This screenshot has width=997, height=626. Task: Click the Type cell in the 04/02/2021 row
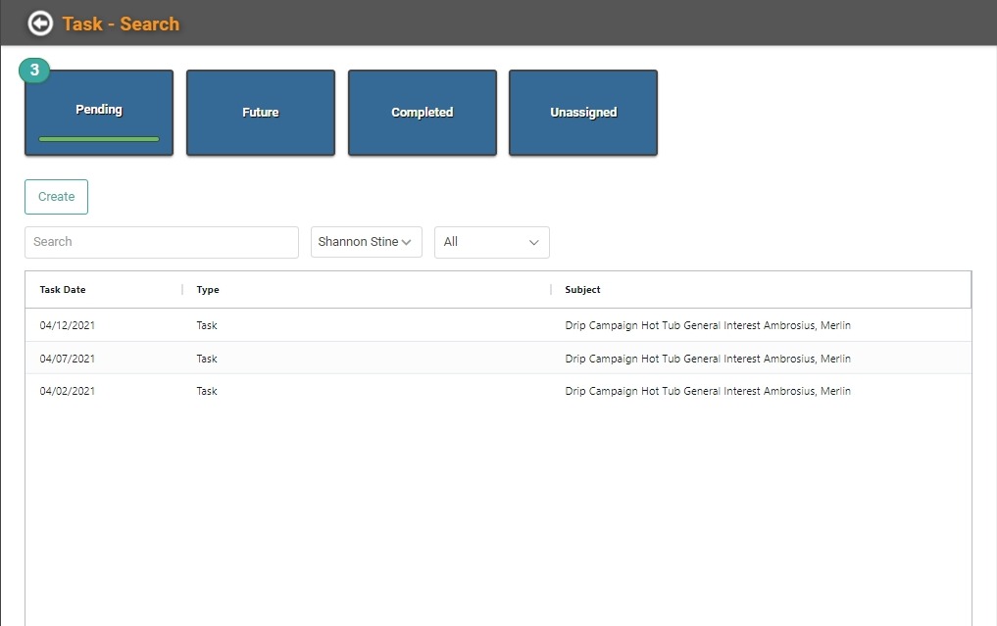(x=207, y=391)
